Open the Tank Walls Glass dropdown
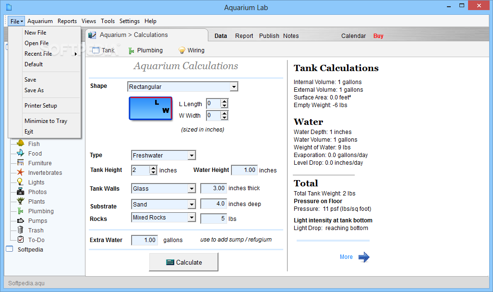 click(192, 188)
